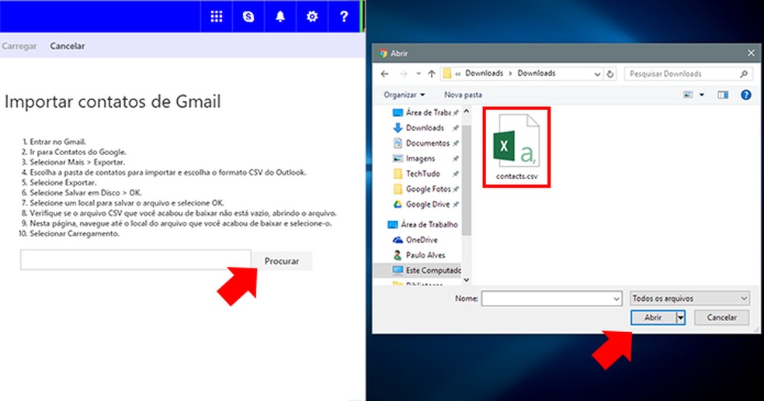The height and width of the screenshot is (401, 764).
Task: Toggle the preview pane icon
Action: (723, 95)
